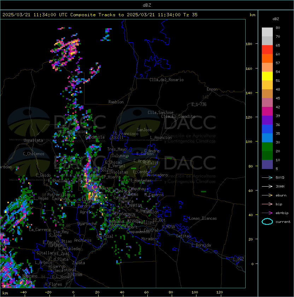This screenshot has width=294, height=297.
Task: Click the 140 km vertical axis tick
Action: [249, 93]
